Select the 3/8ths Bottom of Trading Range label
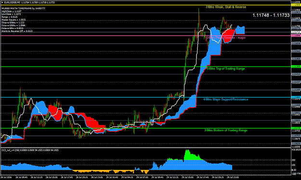Screen dimensions: 301x180 pos(226,130)
